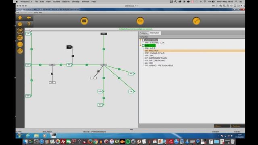
Task: Click node 1094 in the network diagram
Action: (x=28, y=96)
